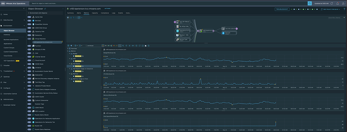Viewport: 347px width, 132px height.
Task: Click the metric filter field containing workload
Action: tap(93, 45)
